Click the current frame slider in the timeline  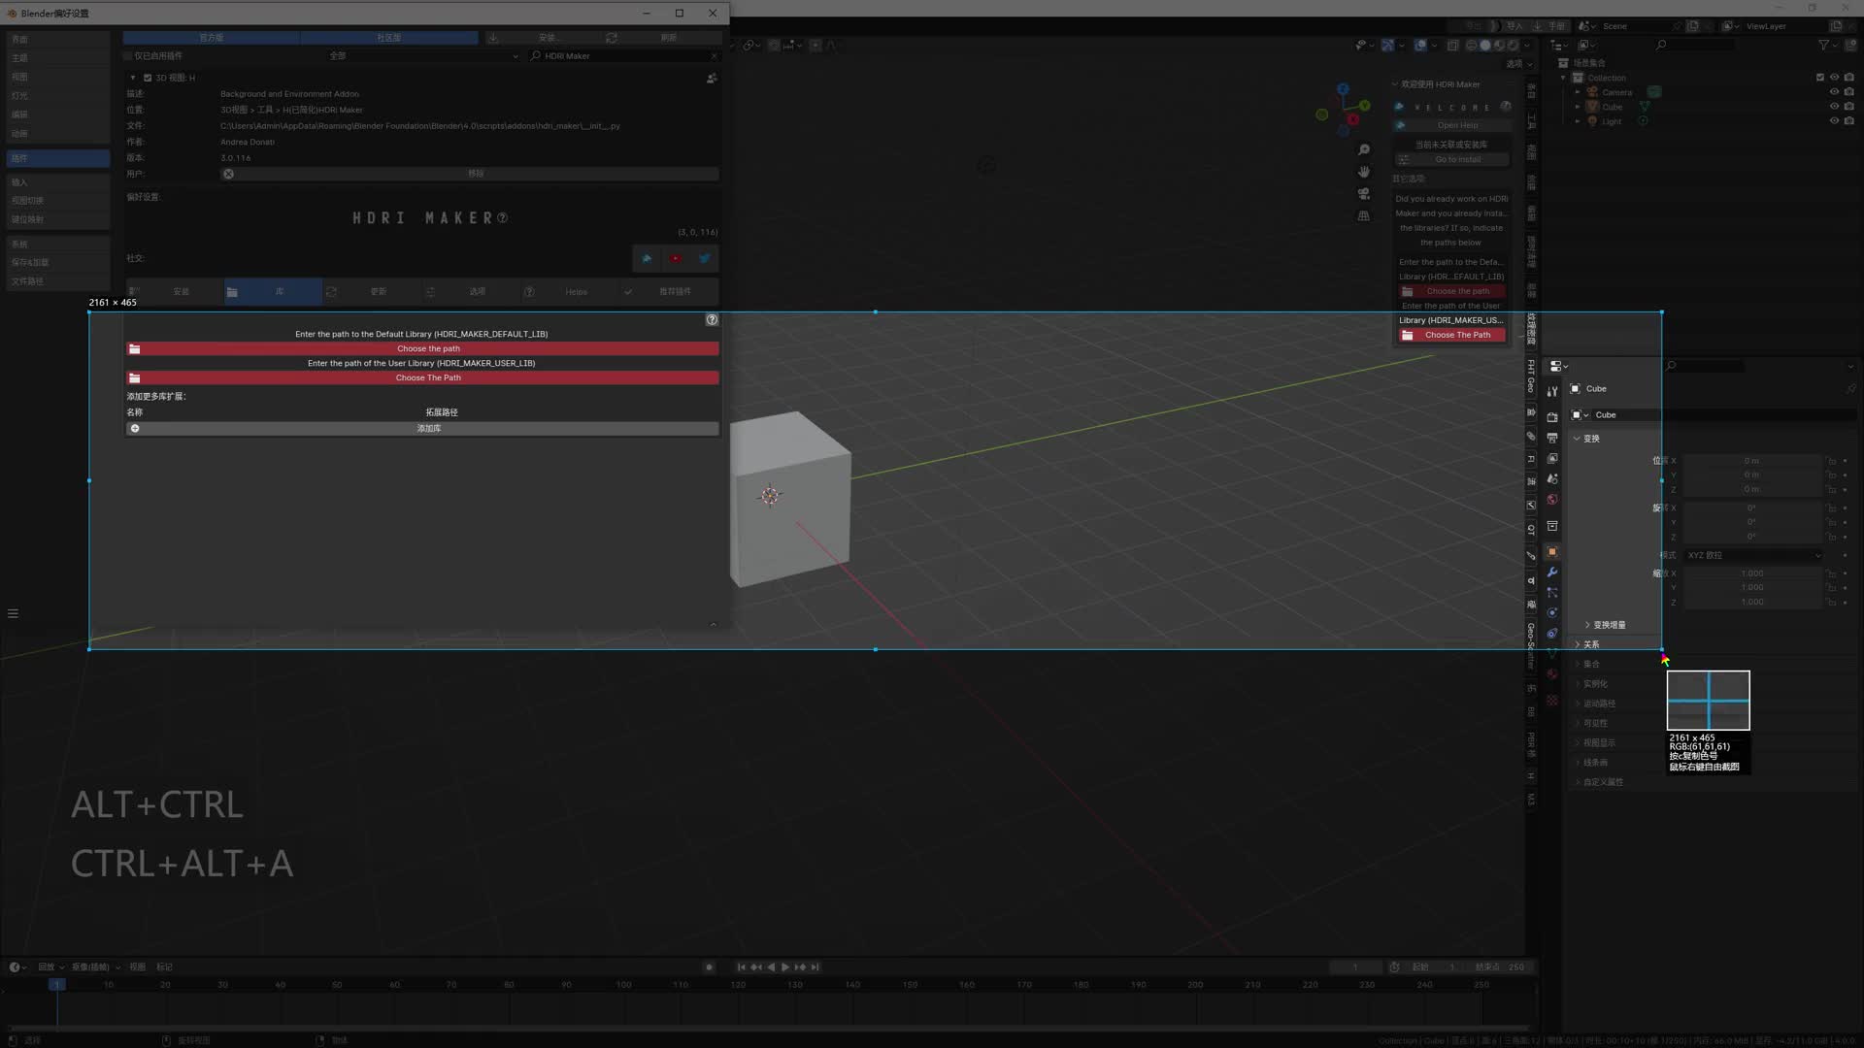[1355, 966]
